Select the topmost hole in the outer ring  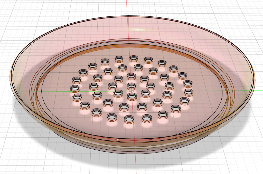(134, 58)
